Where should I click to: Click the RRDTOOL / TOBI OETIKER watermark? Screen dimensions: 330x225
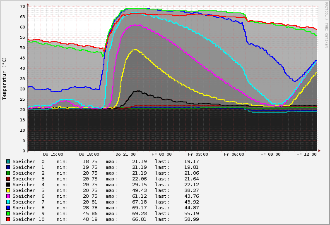click(x=327, y=24)
